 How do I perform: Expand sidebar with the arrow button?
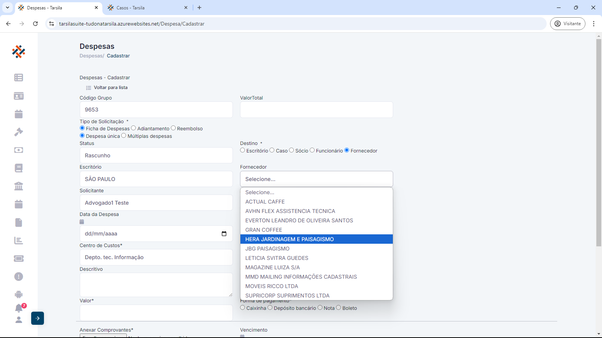(38, 318)
